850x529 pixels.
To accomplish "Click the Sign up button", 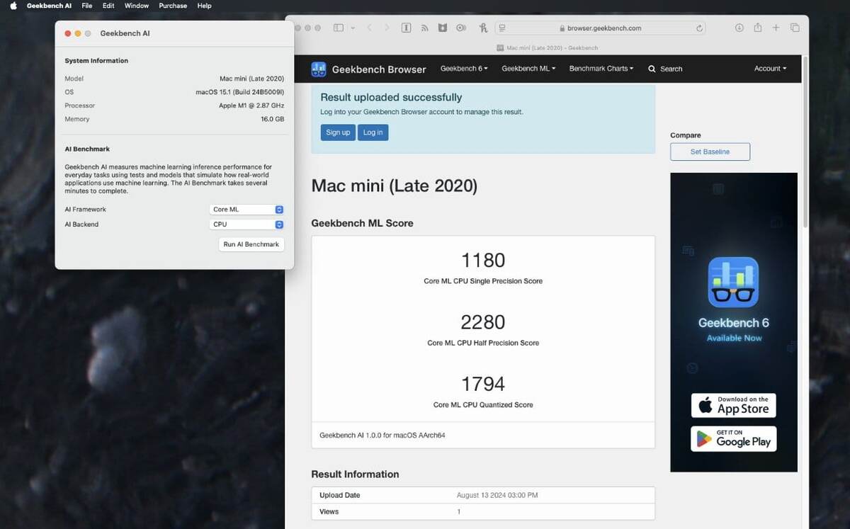I will [x=338, y=132].
